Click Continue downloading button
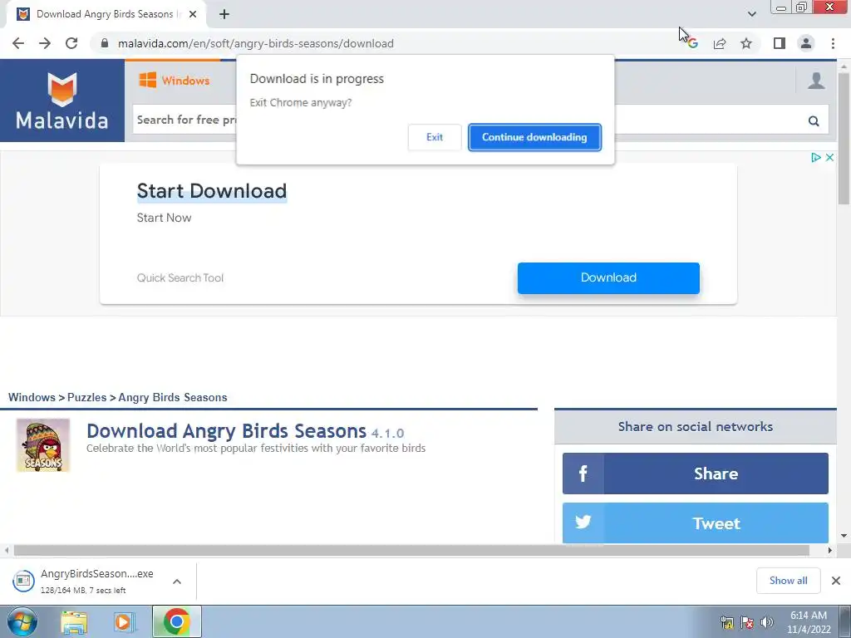The image size is (851, 638). tap(534, 137)
